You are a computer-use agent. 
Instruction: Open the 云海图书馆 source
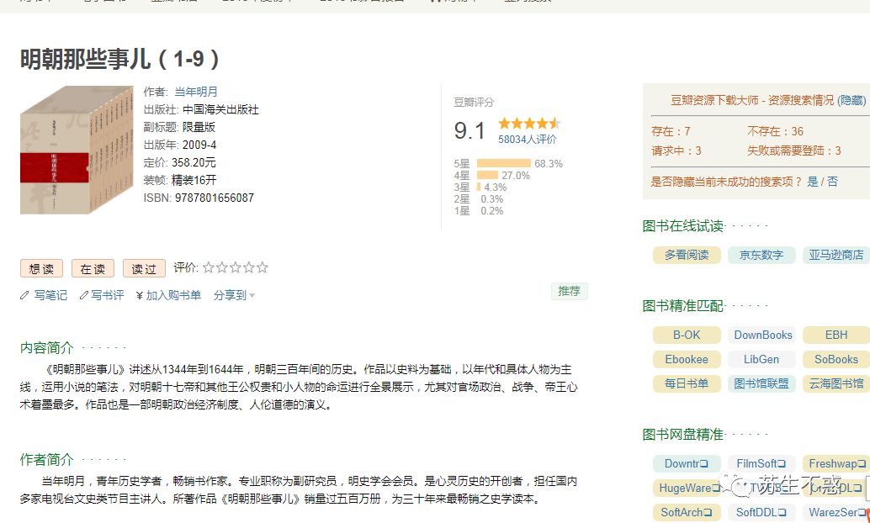pyautogui.click(x=836, y=383)
